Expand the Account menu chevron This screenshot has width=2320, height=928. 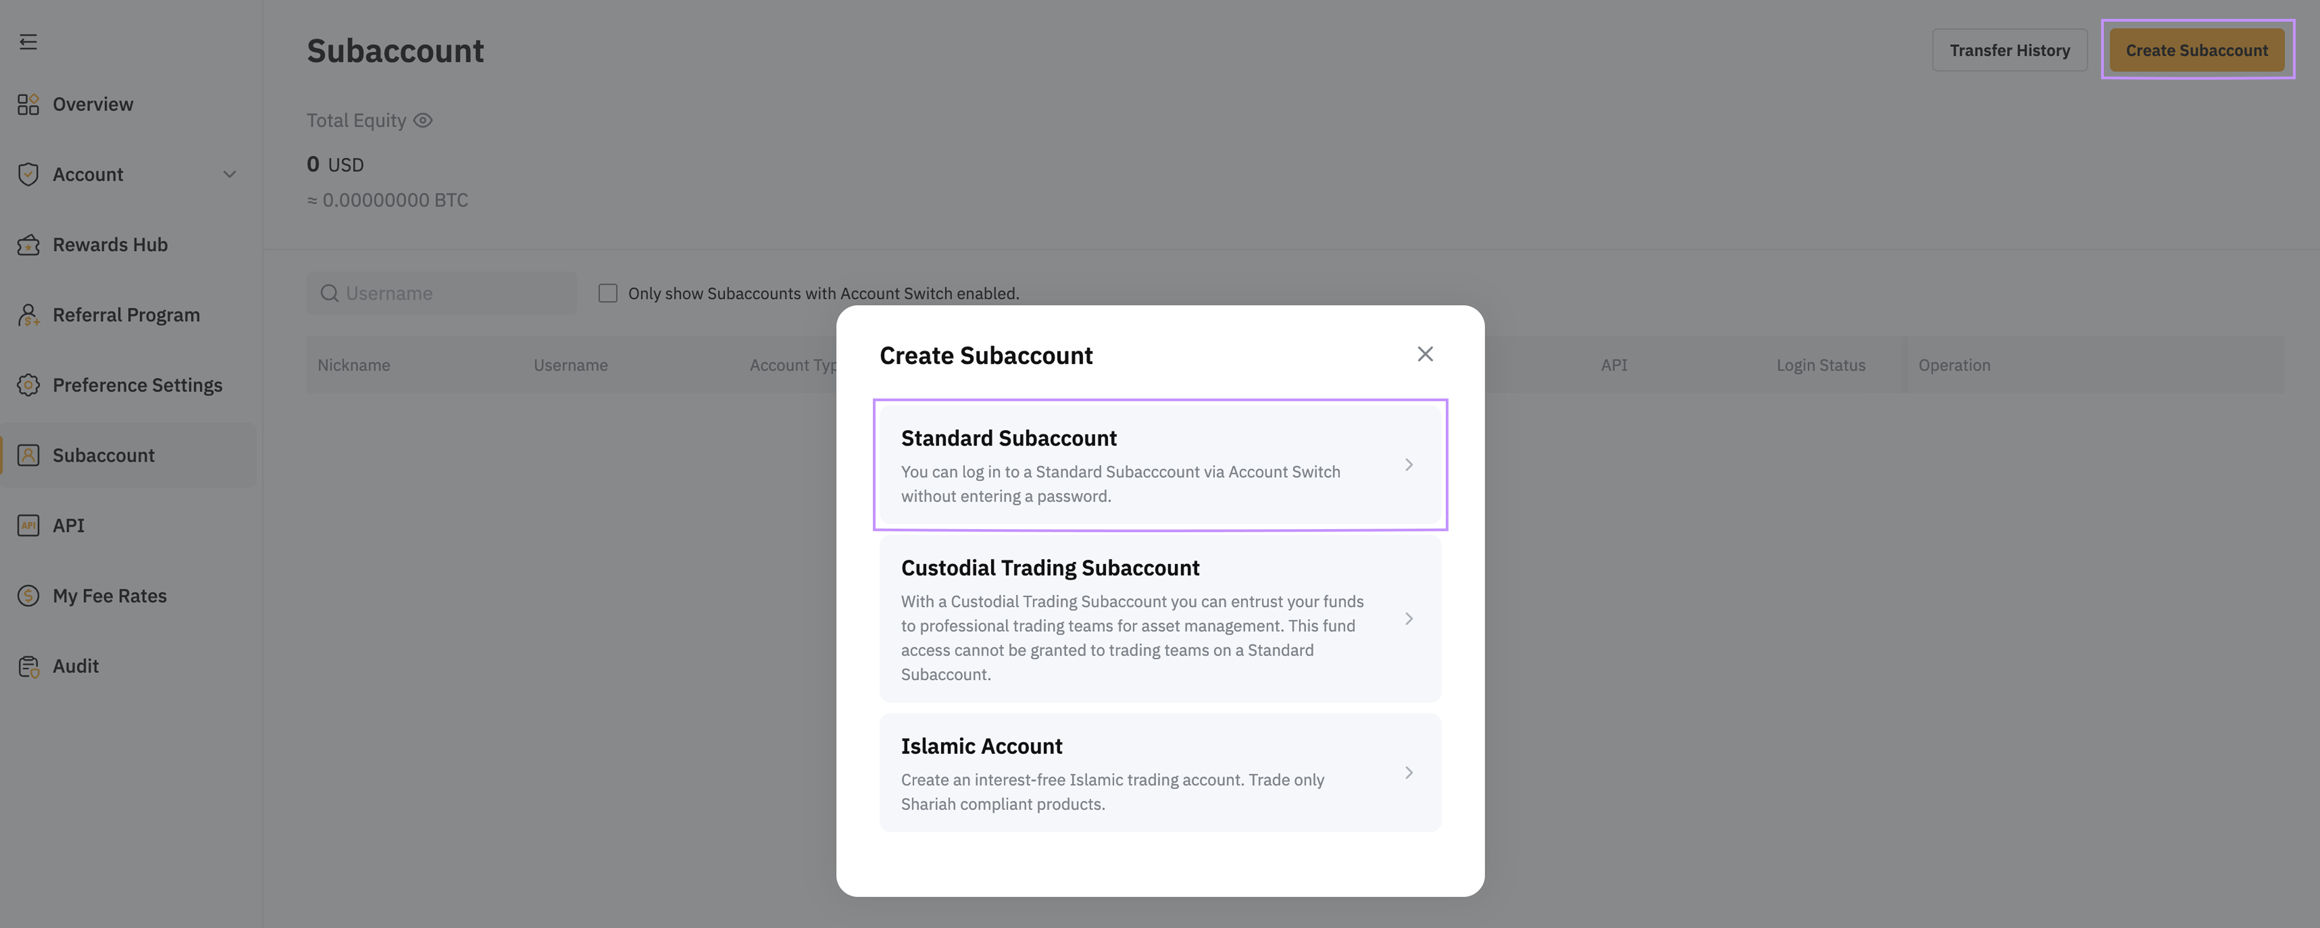(230, 175)
